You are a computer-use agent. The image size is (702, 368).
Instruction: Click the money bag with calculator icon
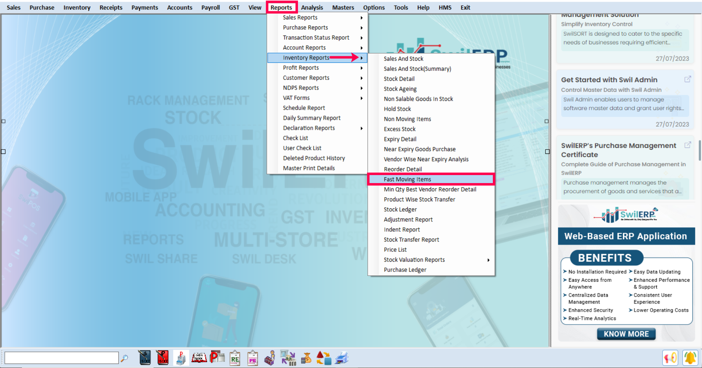click(306, 358)
